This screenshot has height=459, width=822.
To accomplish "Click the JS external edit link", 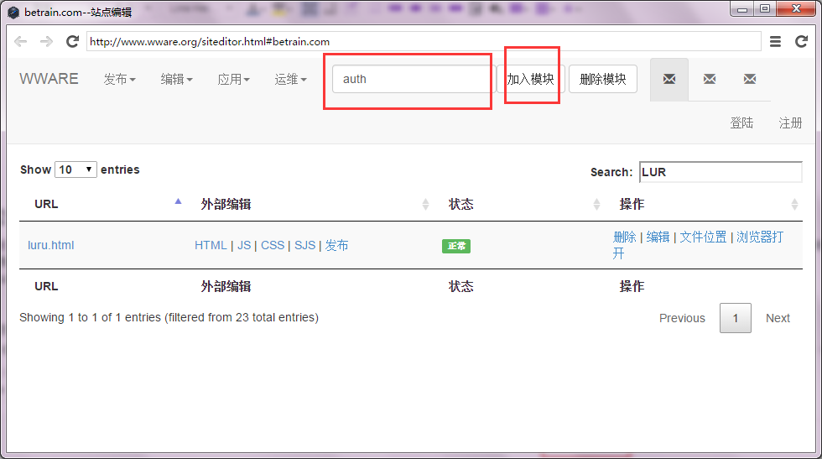I will tap(244, 245).
